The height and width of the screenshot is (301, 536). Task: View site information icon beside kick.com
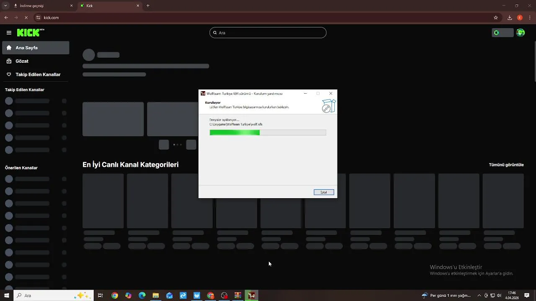[38, 18]
